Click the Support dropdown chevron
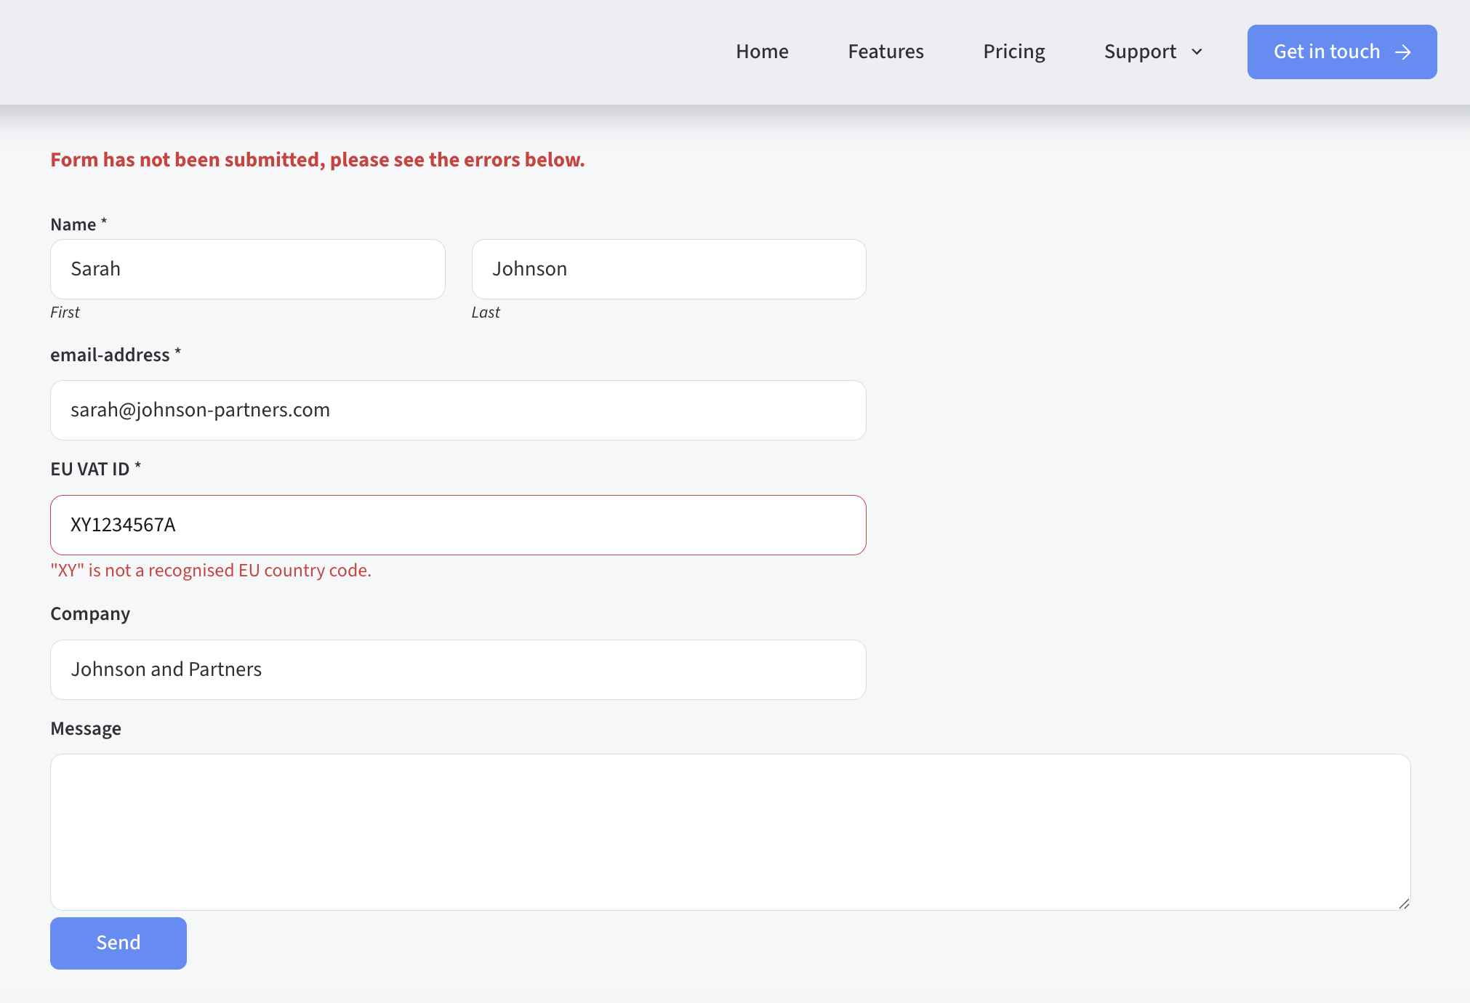The width and height of the screenshot is (1470, 1003). coord(1197,52)
